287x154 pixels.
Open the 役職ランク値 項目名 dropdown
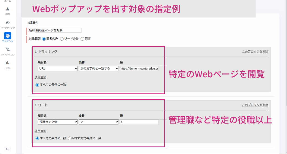(58, 122)
